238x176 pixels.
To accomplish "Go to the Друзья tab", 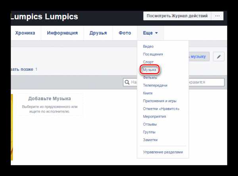I will [x=98, y=33].
